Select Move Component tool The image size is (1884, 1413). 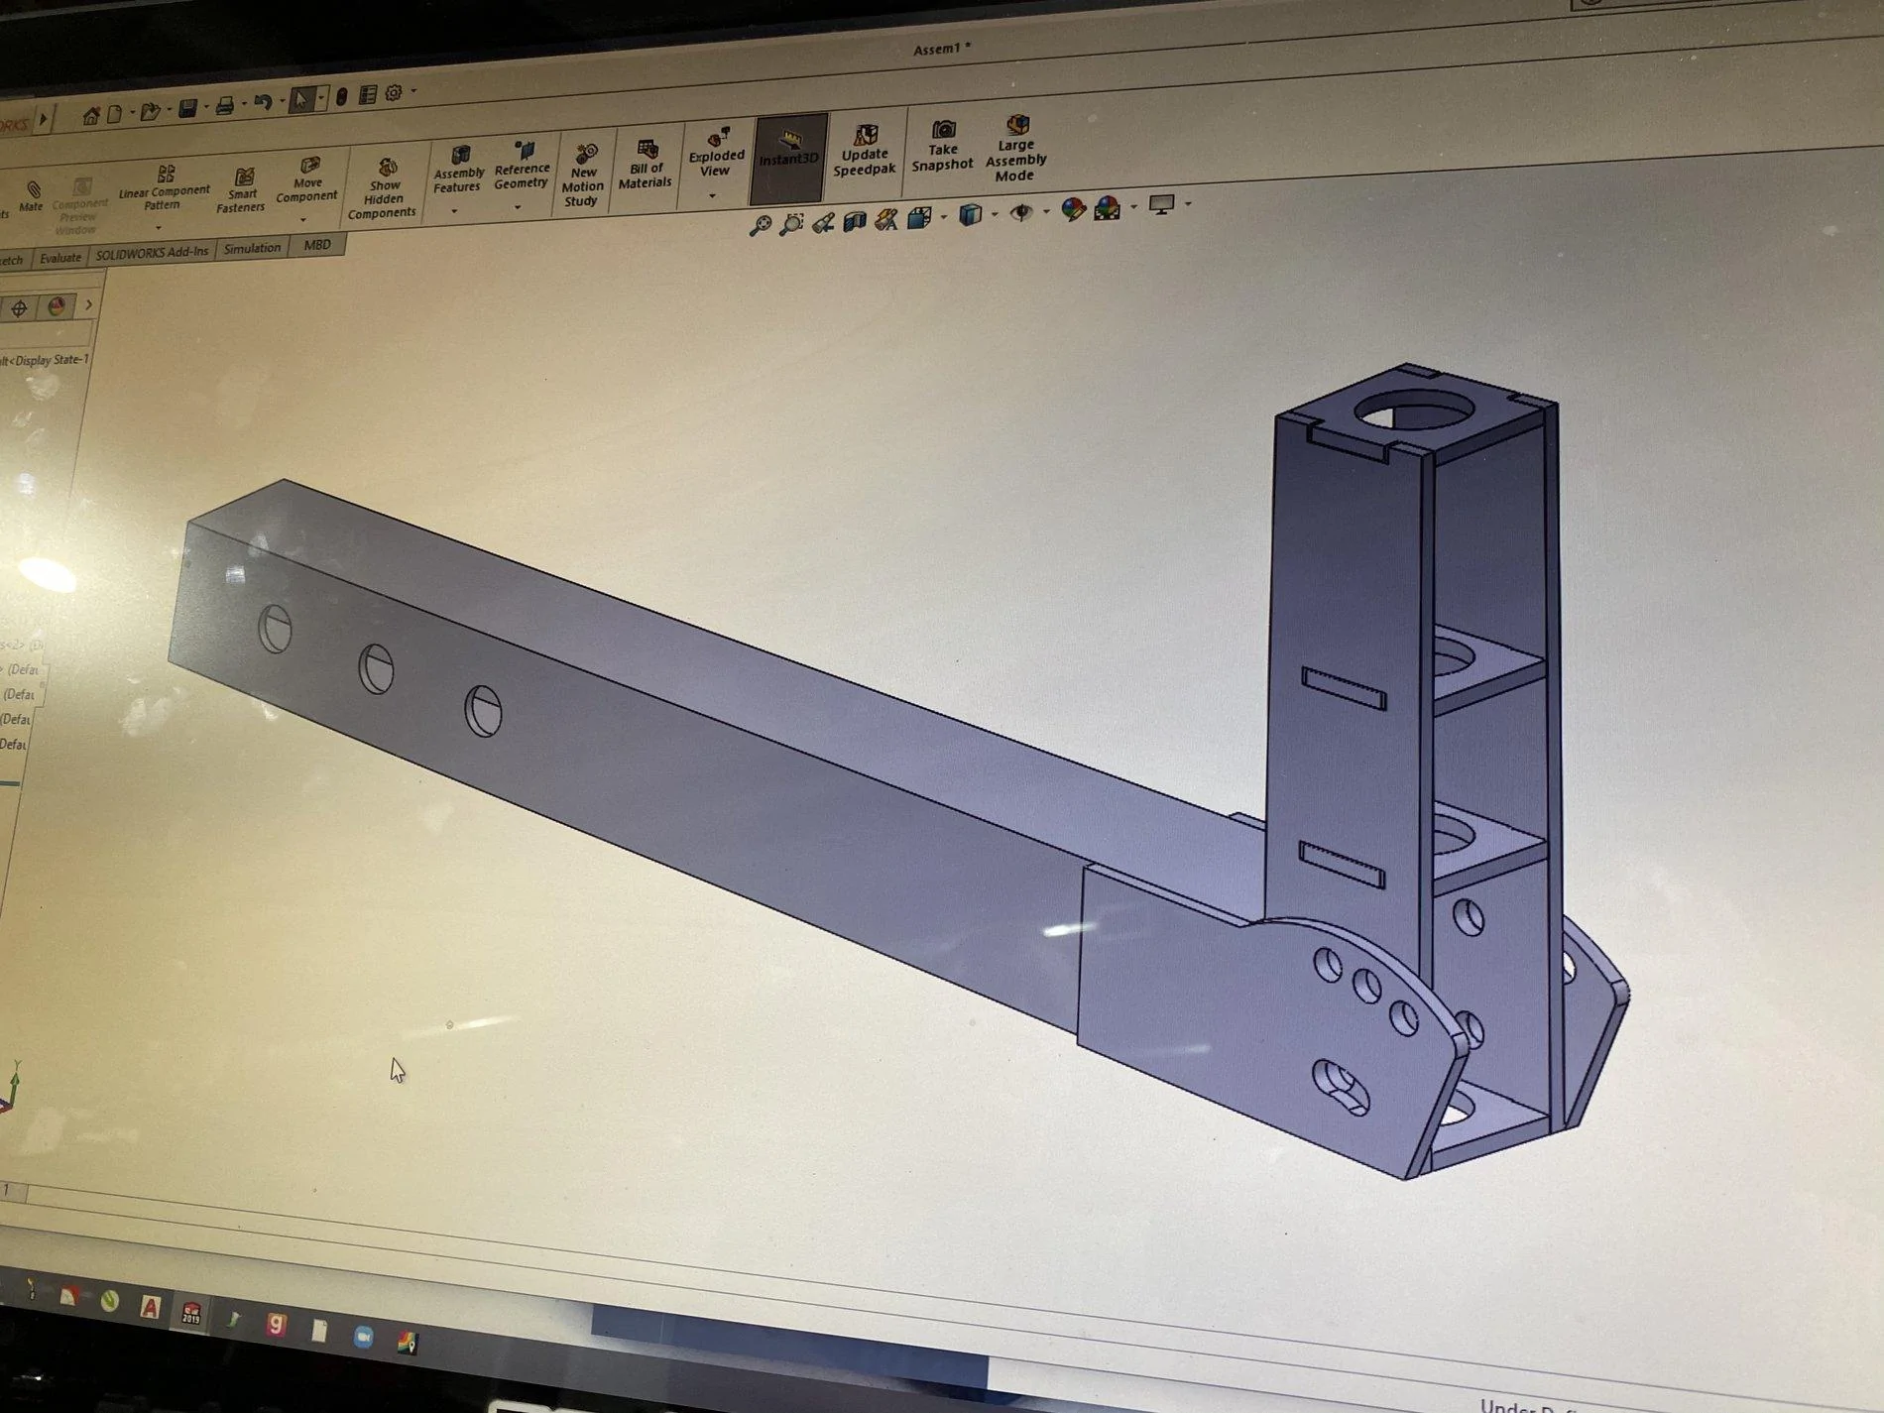pyautogui.click(x=307, y=178)
